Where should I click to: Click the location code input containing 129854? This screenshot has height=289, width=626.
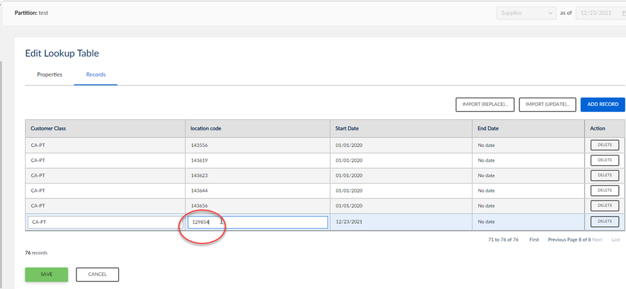coord(257,222)
